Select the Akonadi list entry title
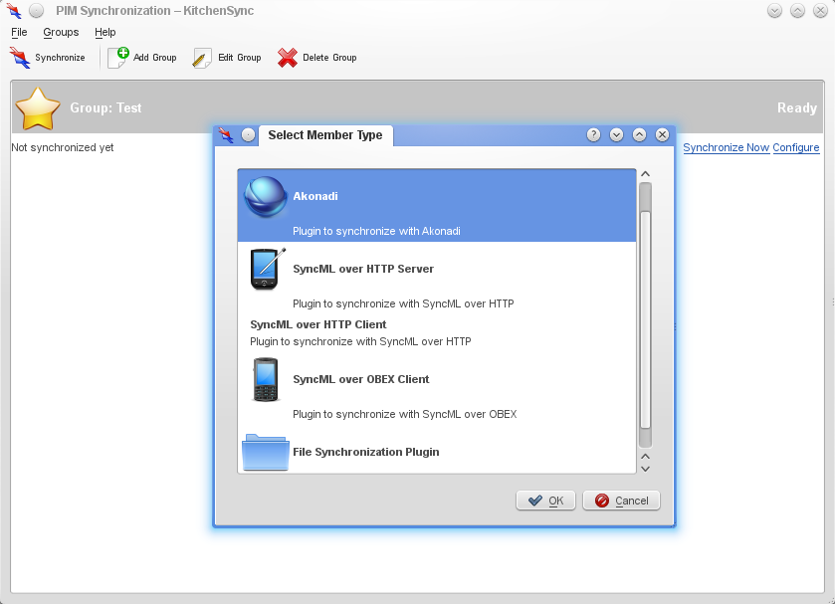 pyautogui.click(x=315, y=197)
